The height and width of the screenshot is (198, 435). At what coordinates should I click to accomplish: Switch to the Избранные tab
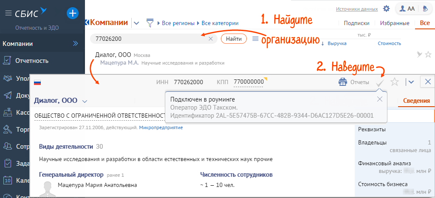pyautogui.click(x=395, y=23)
